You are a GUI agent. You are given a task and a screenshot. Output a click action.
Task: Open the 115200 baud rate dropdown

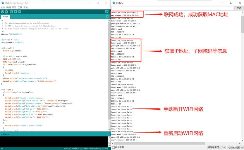tap(235, 147)
